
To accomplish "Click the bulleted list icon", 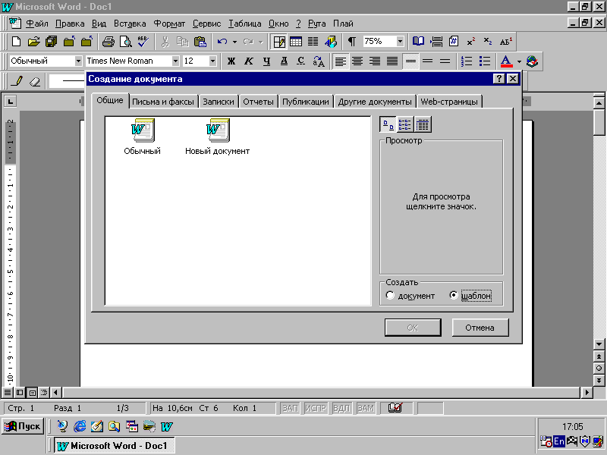I will pyautogui.click(x=484, y=61).
